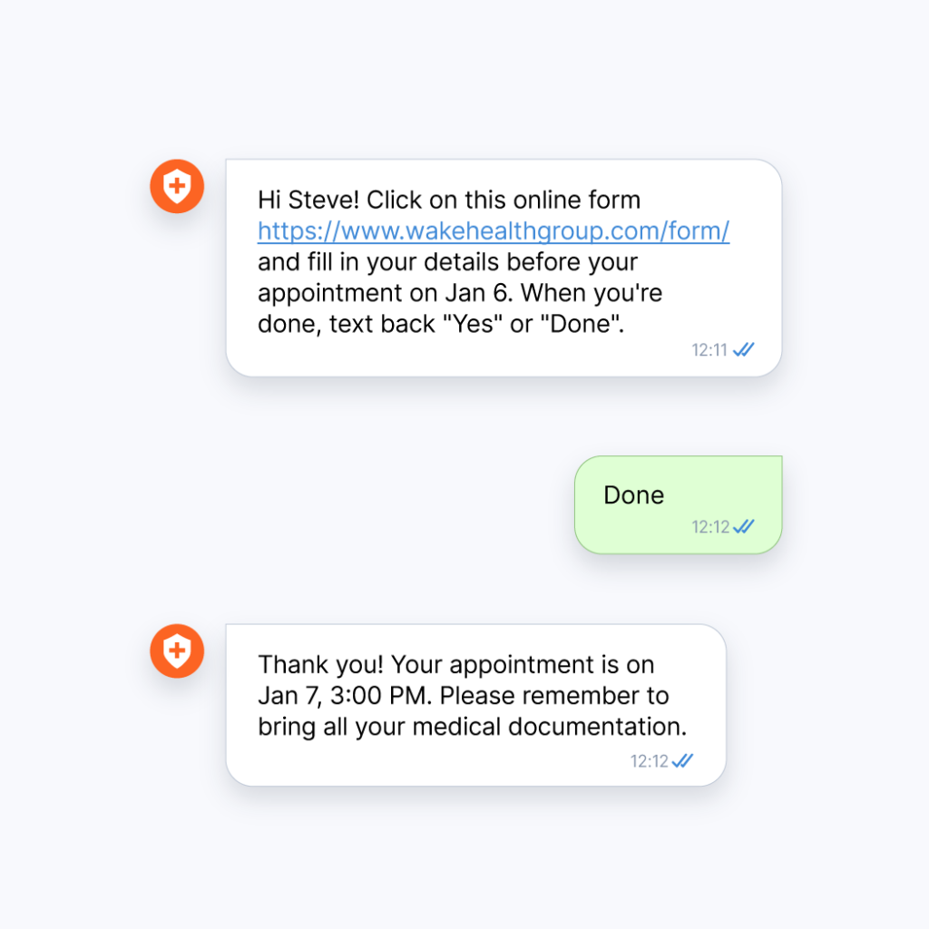Click the orange shield avatar beside the last message
The width and height of the screenshot is (929, 929).
click(177, 650)
